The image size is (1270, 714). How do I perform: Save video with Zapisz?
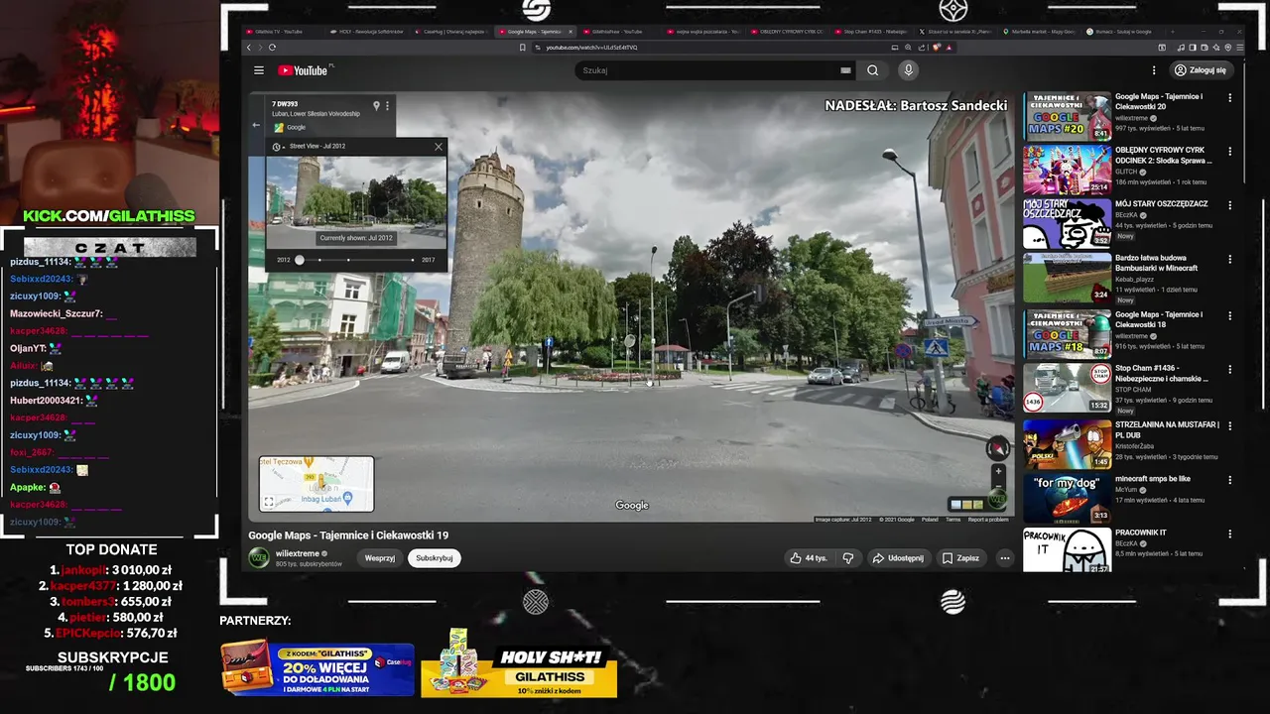pos(960,558)
